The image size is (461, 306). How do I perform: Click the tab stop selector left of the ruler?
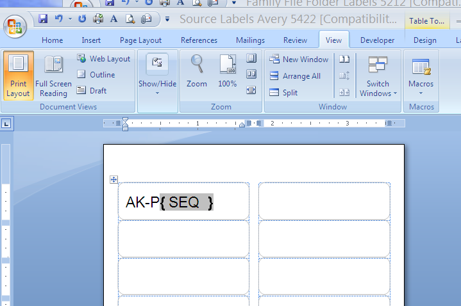(6, 124)
